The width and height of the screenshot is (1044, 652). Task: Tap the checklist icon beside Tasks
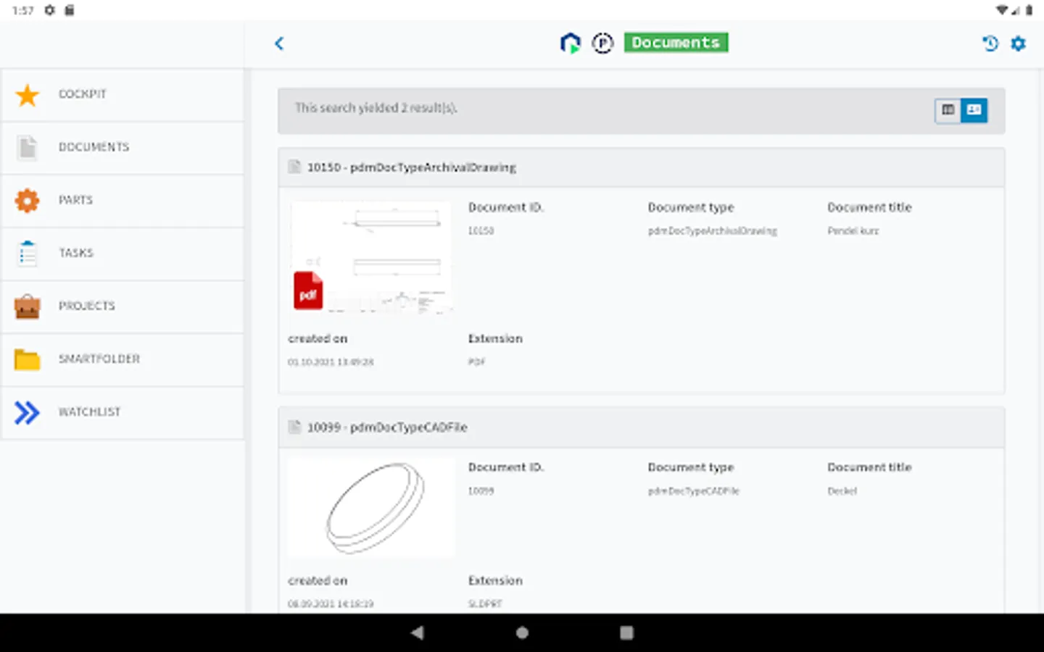pyautogui.click(x=28, y=254)
